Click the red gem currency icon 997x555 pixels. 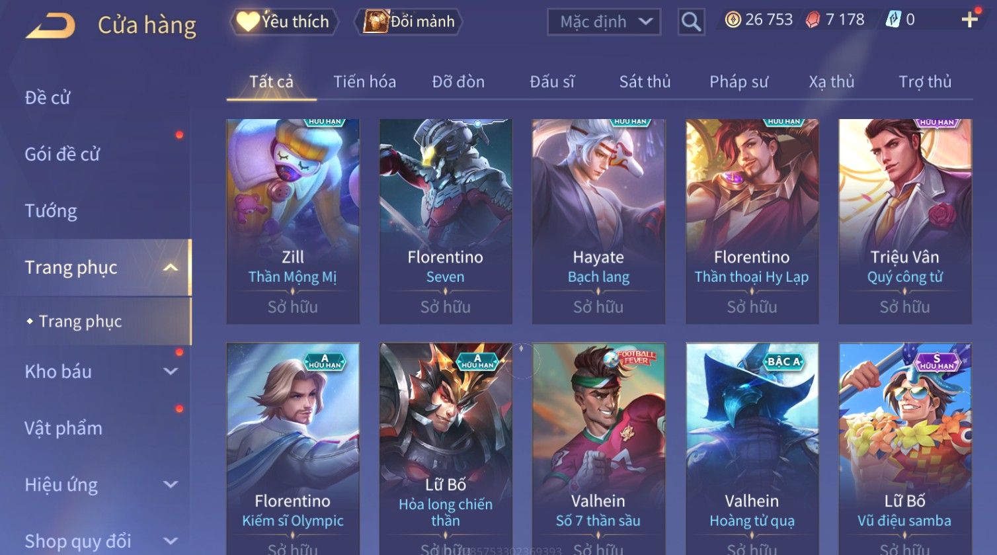[x=813, y=20]
